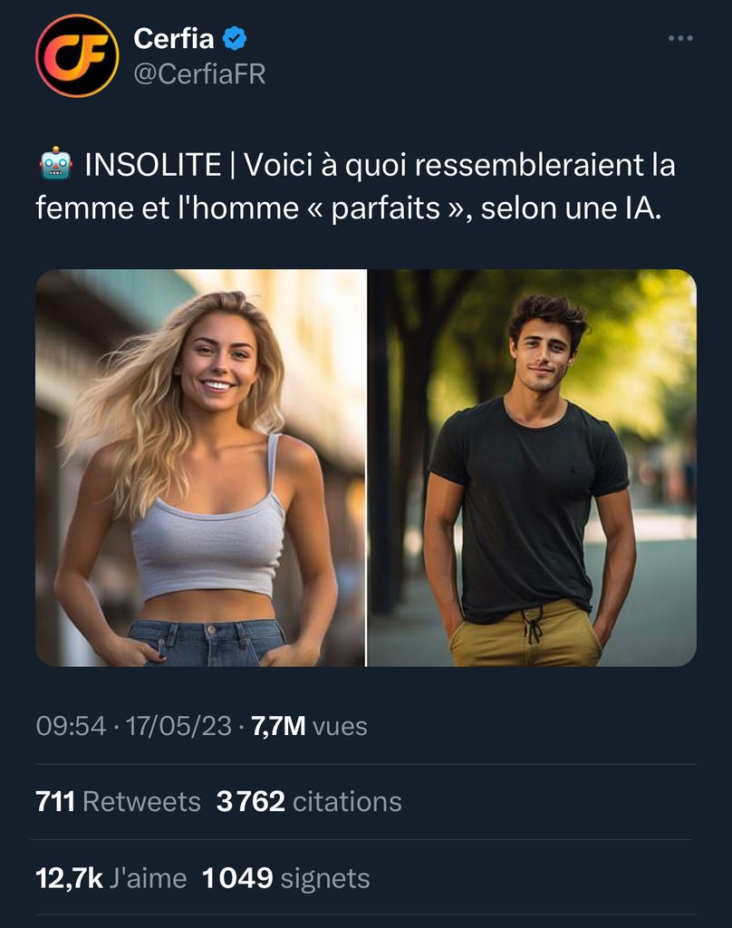View the 711 Retweets list
This screenshot has height=928, width=732.
pyautogui.click(x=119, y=801)
